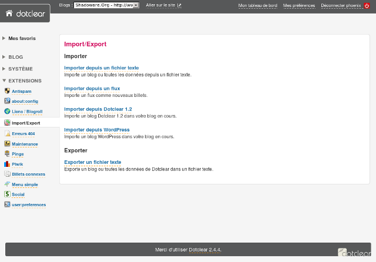Click Importer depuis Dotclear 1.2

(x=98, y=109)
